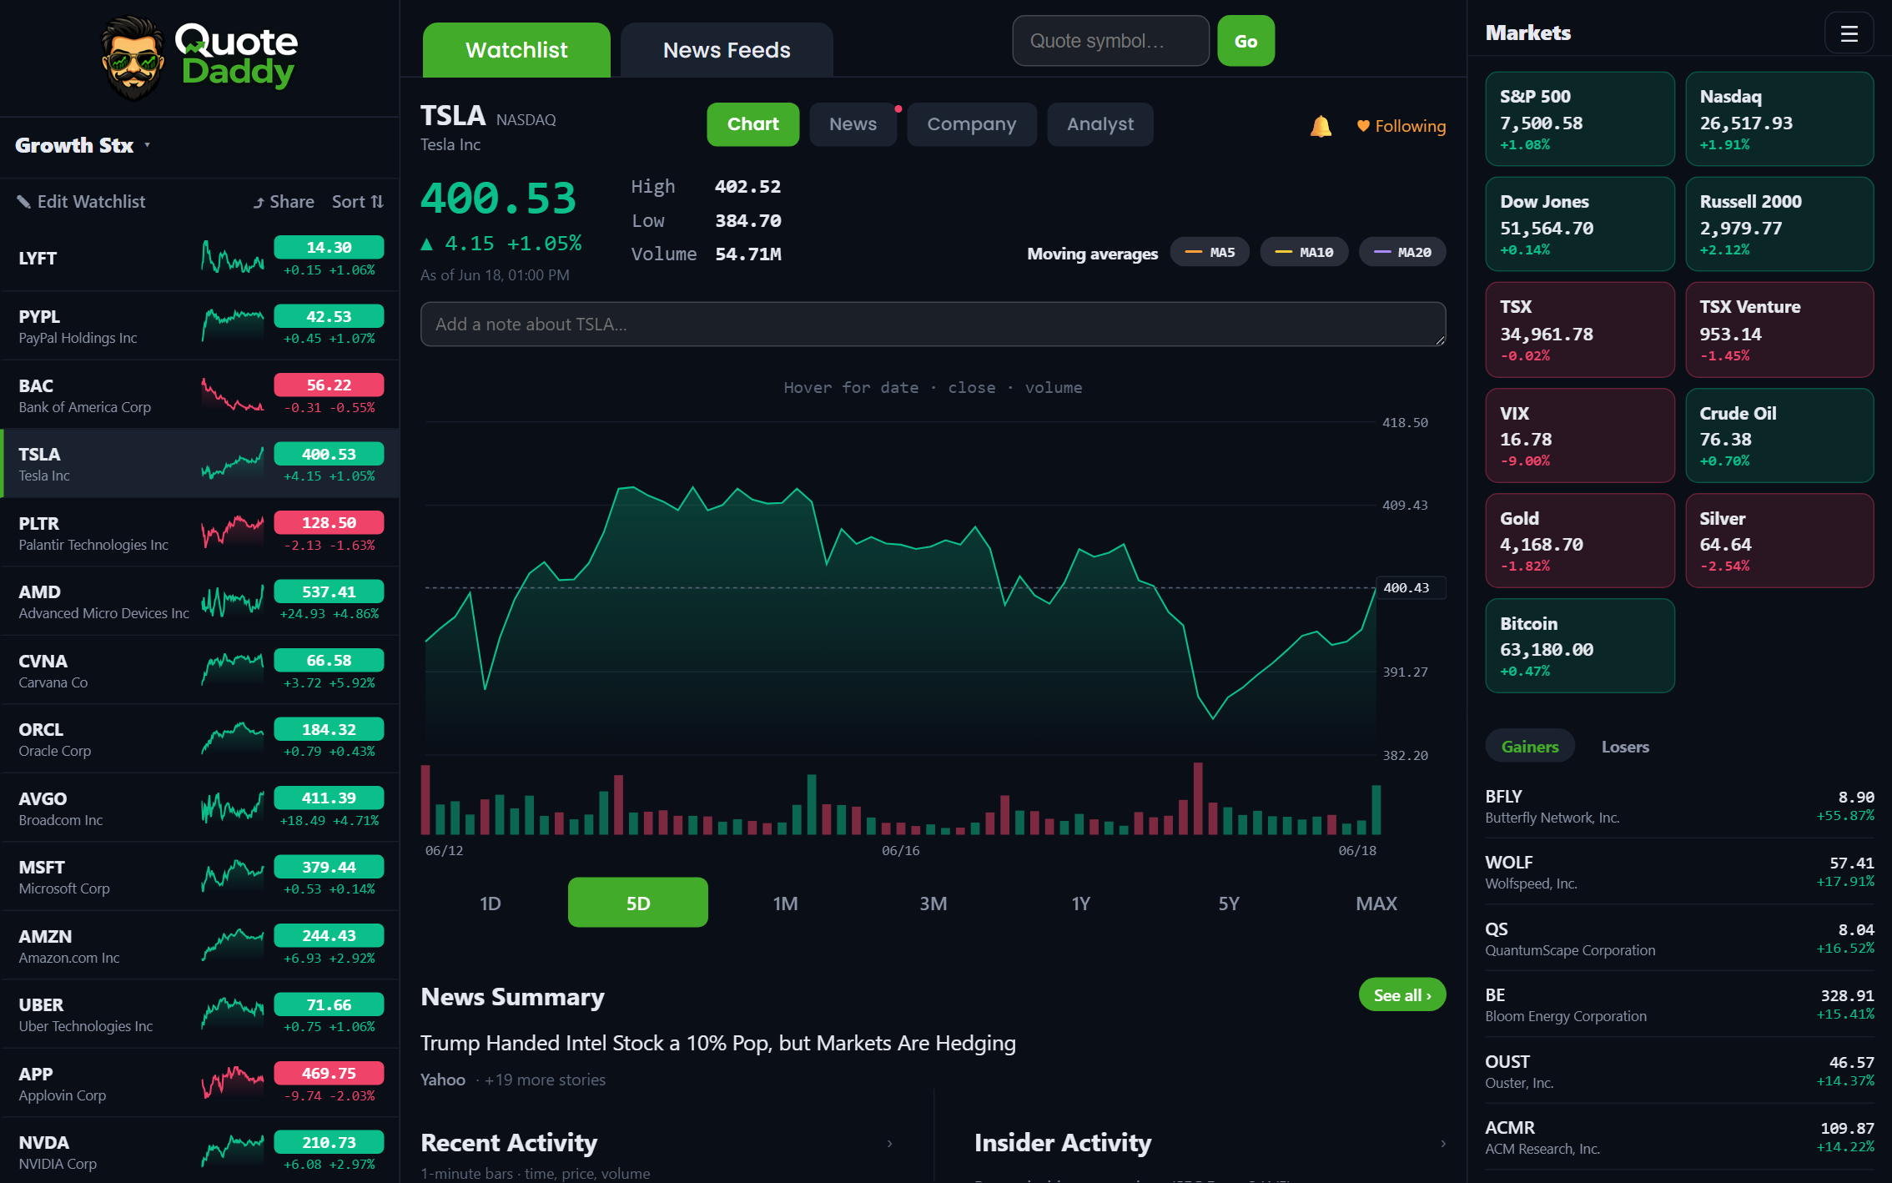The height and width of the screenshot is (1183, 1892).
Task: Click the PLTR sparkline chart
Action: tap(233, 533)
